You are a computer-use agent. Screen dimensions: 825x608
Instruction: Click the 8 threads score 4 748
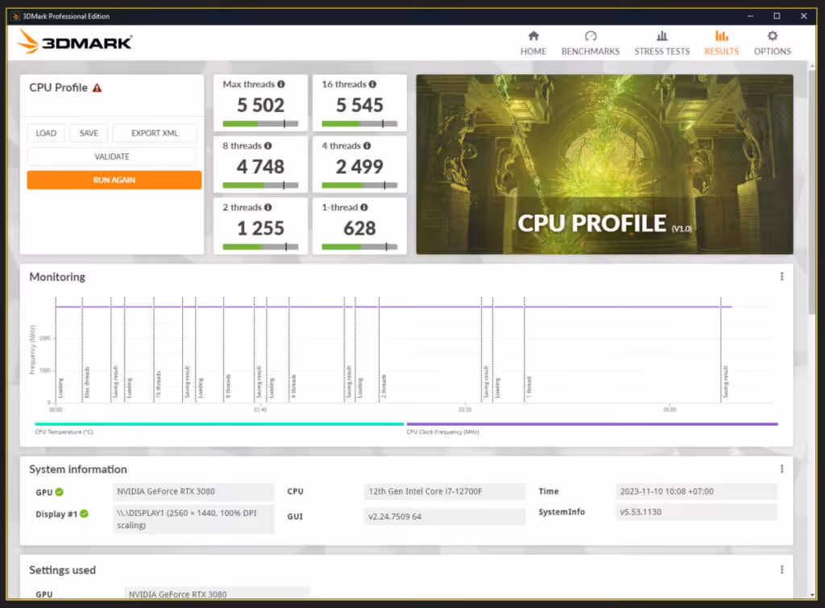click(x=260, y=167)
